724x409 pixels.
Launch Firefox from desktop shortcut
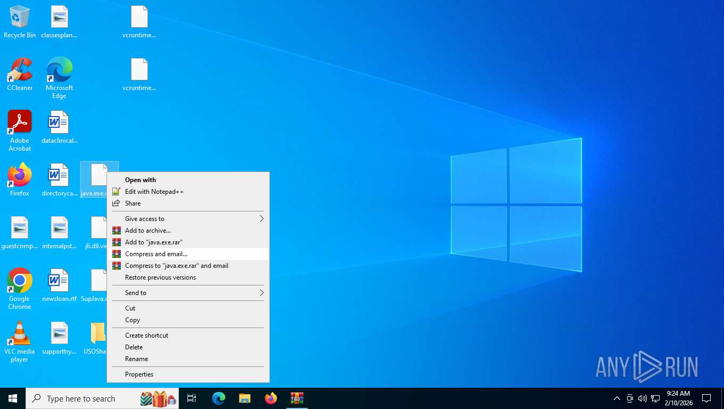(x=20, y=180)
